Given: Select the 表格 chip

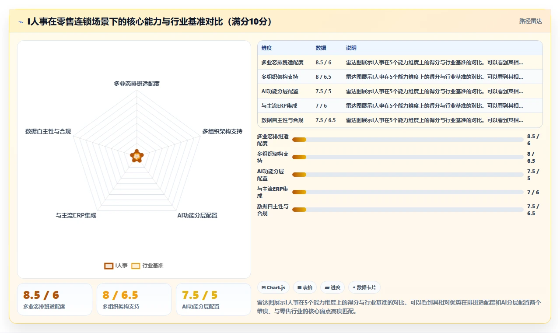Looking at the screenshot, I should click(305, 287).
